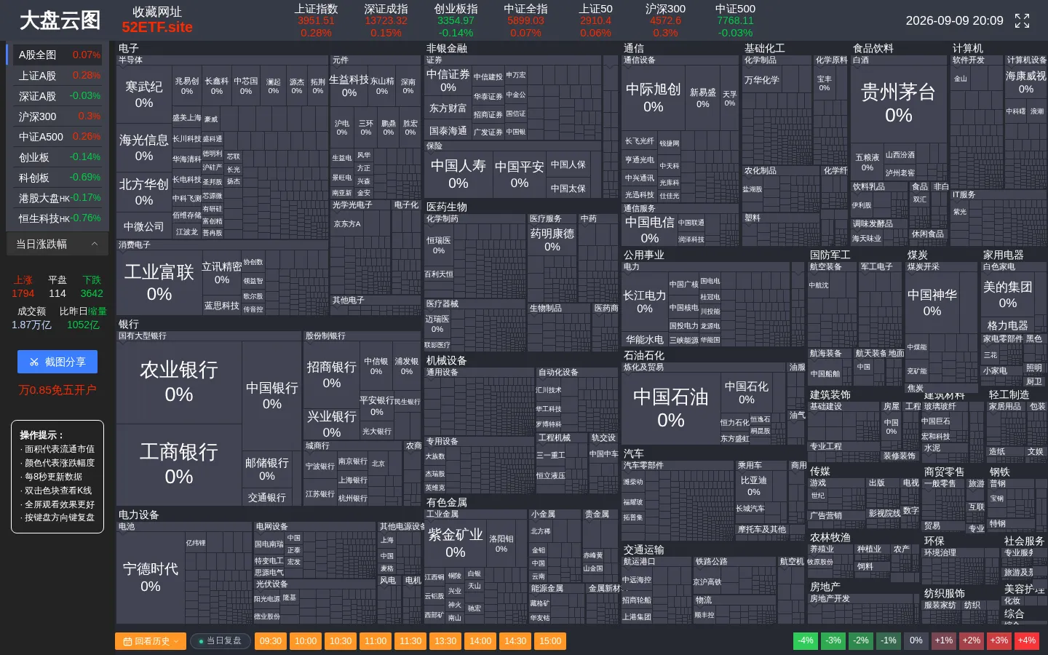The image size is (1048, 655).
Task: Jump to the 14:00 time marker
Action: click(480, 641)
